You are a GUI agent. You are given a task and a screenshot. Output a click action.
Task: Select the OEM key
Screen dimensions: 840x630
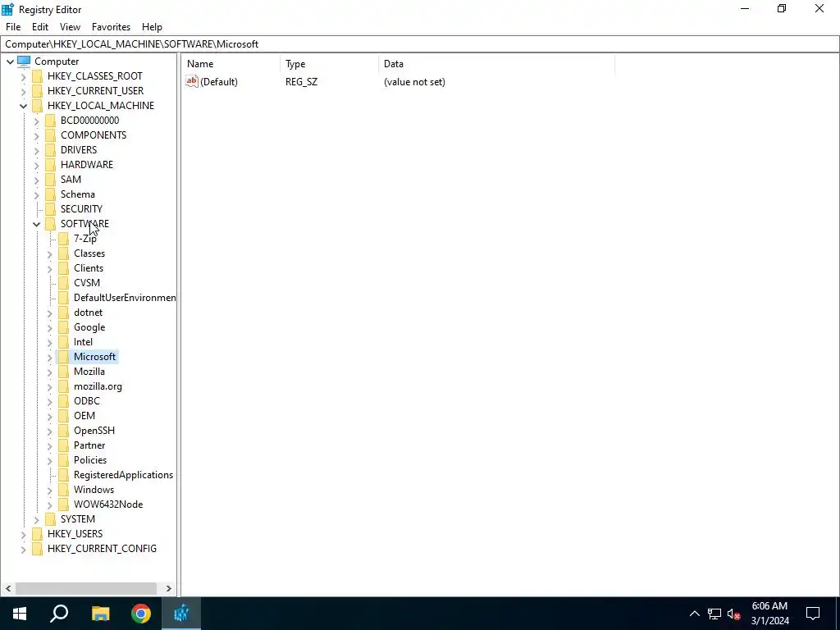tap(84, 416)
